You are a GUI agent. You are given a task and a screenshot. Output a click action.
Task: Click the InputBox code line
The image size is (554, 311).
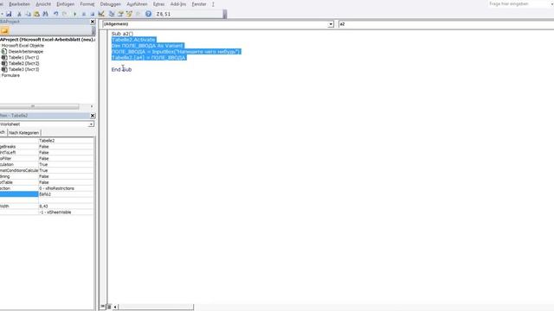pos(176,52)
